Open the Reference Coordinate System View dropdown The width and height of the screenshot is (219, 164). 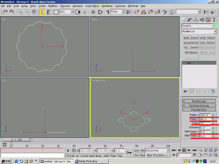click(x=123, y=11)
